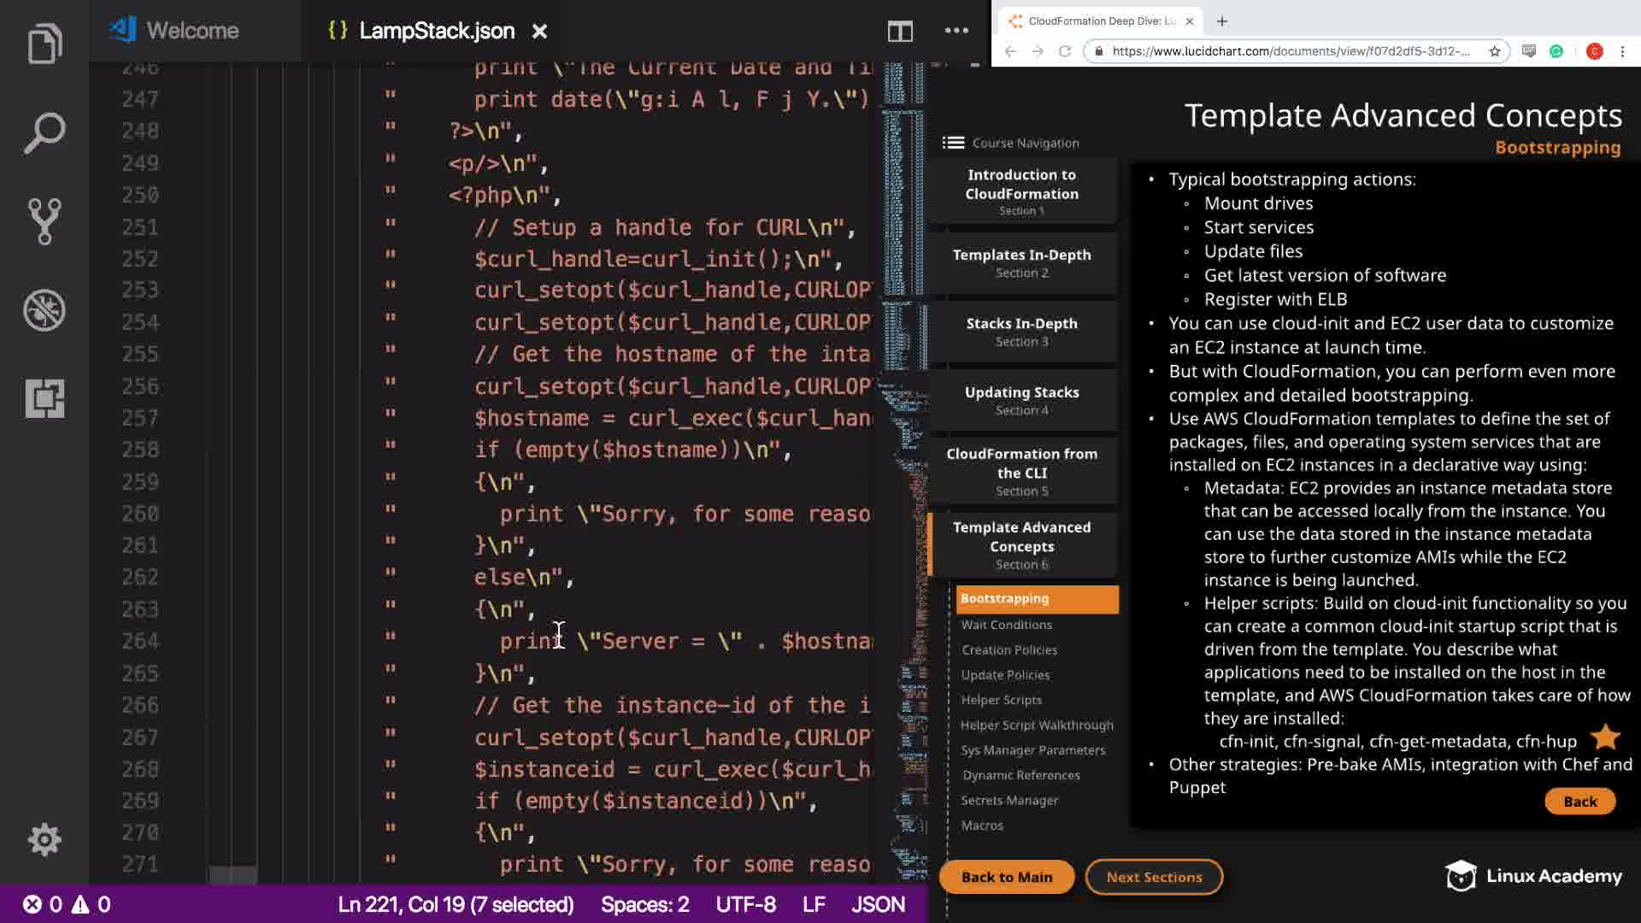
Task: Open the Explorer files icon
Action: coord(44,44)
